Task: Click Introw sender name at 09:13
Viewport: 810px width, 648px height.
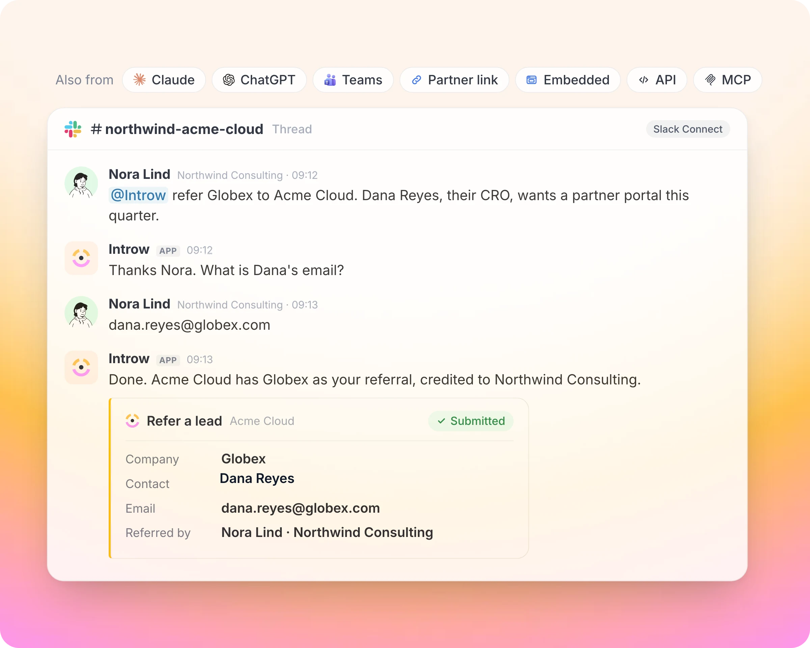Action: click(x=129, y=358)
